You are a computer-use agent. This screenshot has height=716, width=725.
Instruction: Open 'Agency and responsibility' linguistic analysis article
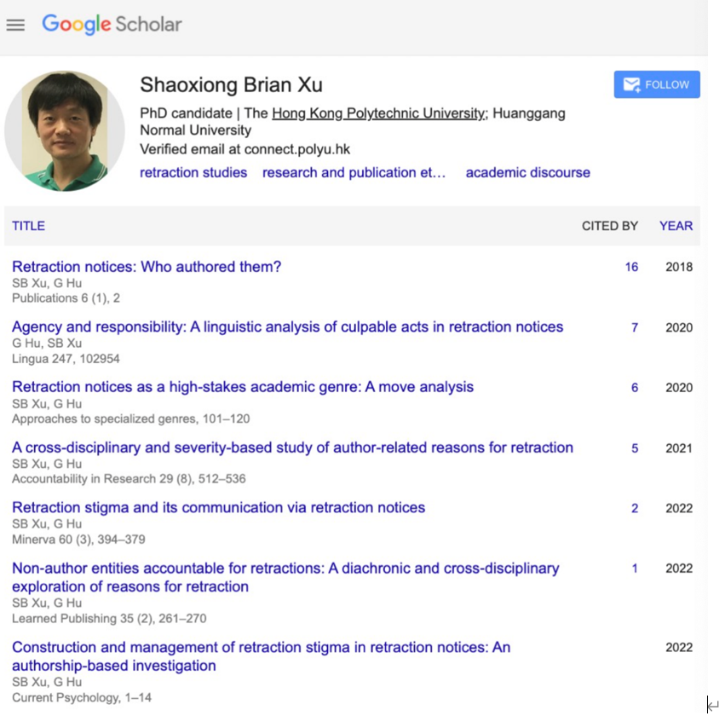[x=287, y=326]
